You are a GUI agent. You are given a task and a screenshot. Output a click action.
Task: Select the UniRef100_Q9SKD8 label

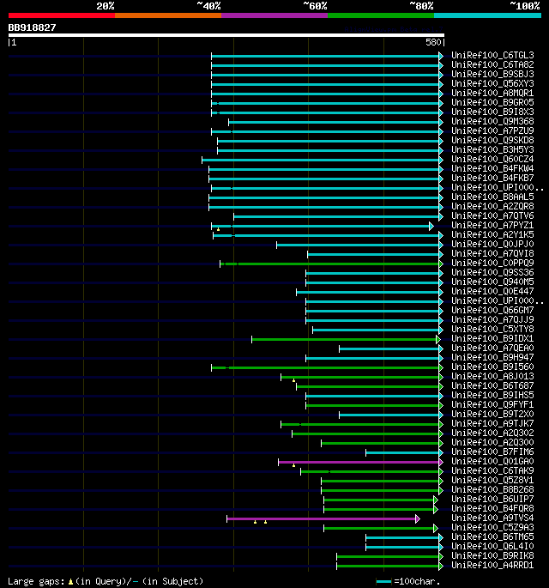click(492, 140)
